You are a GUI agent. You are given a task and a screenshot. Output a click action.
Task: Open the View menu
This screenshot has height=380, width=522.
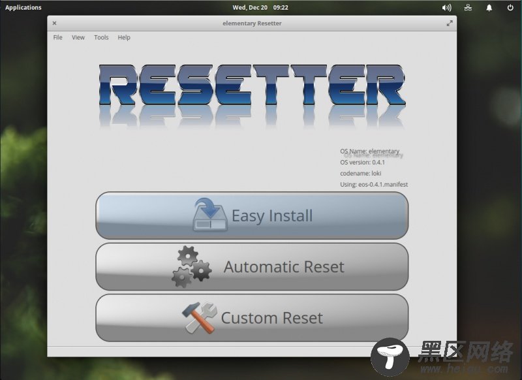78,37
